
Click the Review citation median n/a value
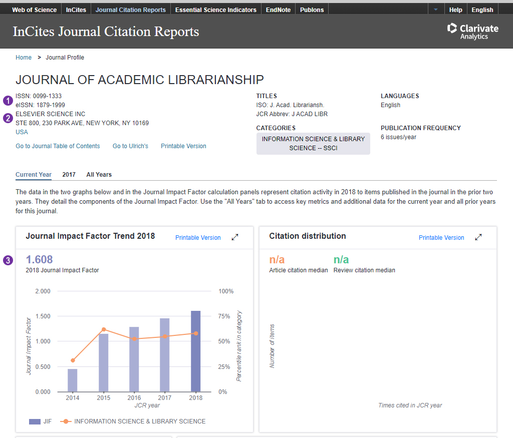pos(341,259)
